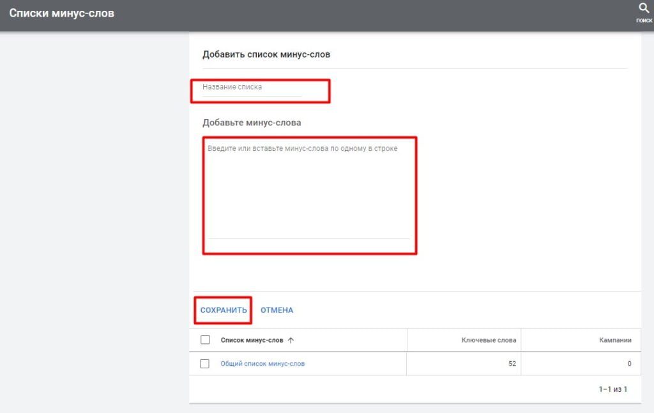Image resolution: width=654 pixels, height=413 pixels.
Task: Click the Ключевые слова column header
Action: (x=489, y=340)
